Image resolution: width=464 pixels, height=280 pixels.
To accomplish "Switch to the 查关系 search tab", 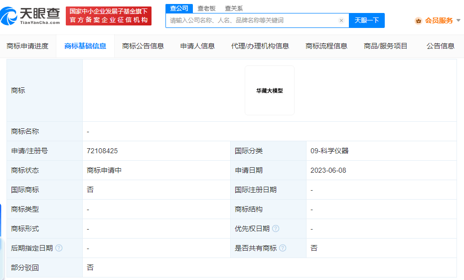I will [234, 8].
